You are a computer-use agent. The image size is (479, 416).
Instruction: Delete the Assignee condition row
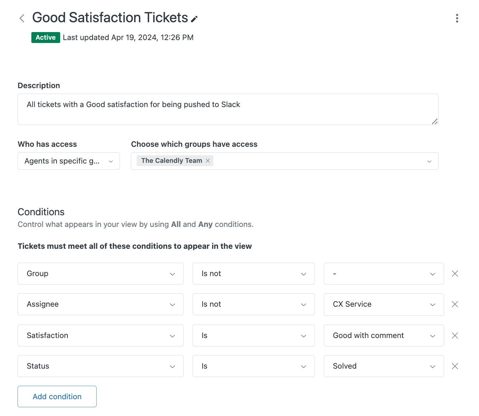pyautogui.click(x=455, y=304)
